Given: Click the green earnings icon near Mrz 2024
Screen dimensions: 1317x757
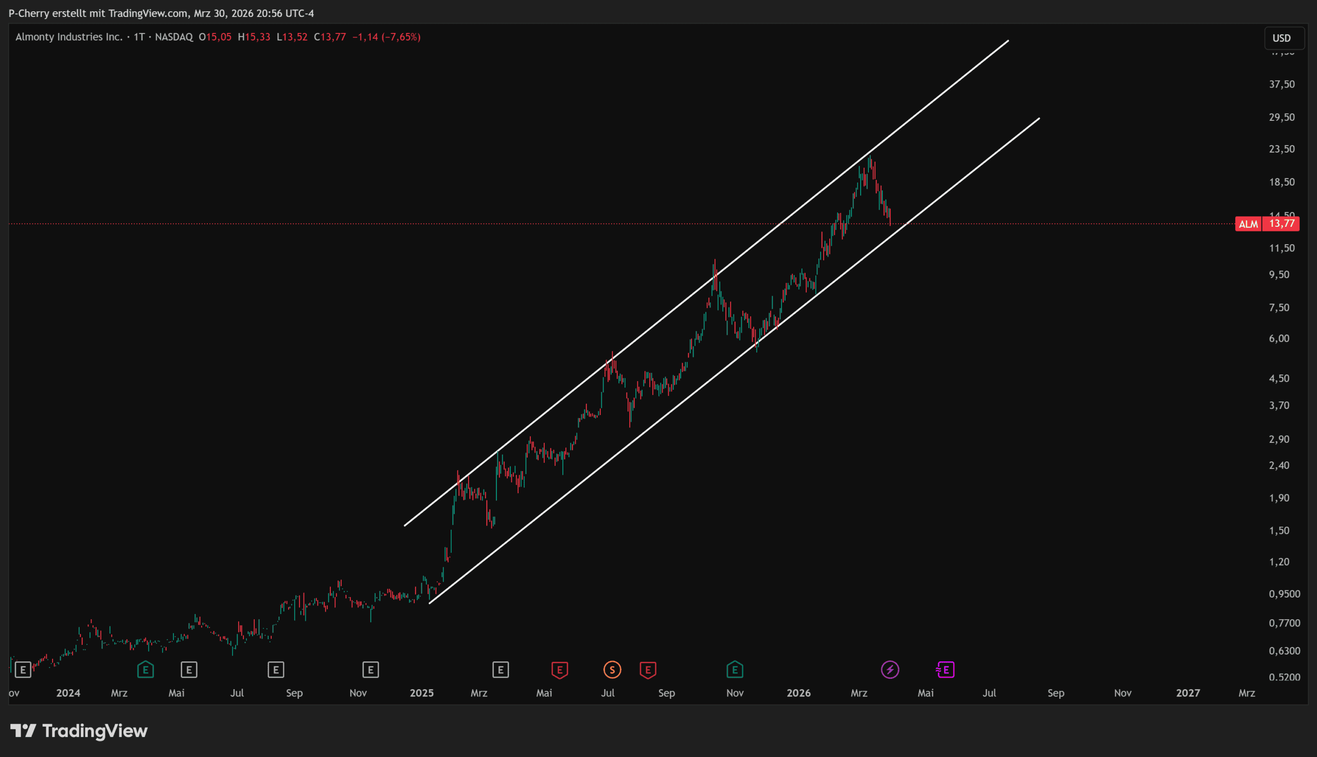Looking at the screenshot, I should click(146, 670).
